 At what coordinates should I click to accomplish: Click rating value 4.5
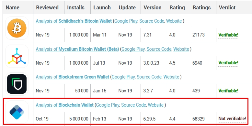(172, 63)
